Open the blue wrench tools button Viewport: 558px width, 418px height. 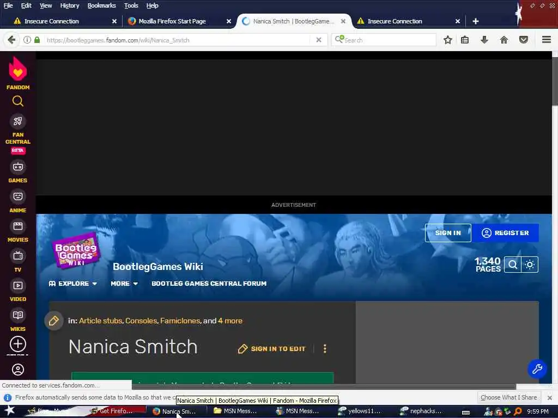(x=537, y=369)
